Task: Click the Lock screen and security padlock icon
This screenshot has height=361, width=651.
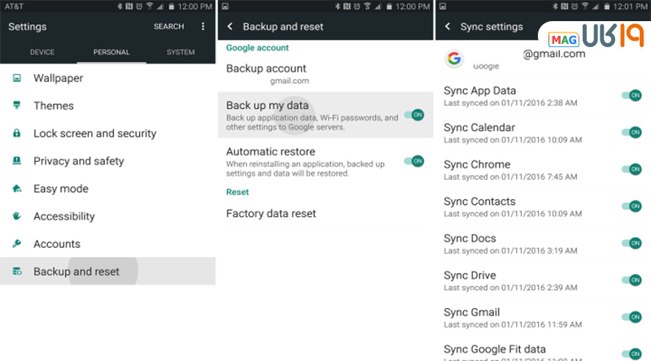Action: pos(16,133)
